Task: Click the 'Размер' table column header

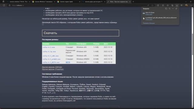Action: point(96,44)
